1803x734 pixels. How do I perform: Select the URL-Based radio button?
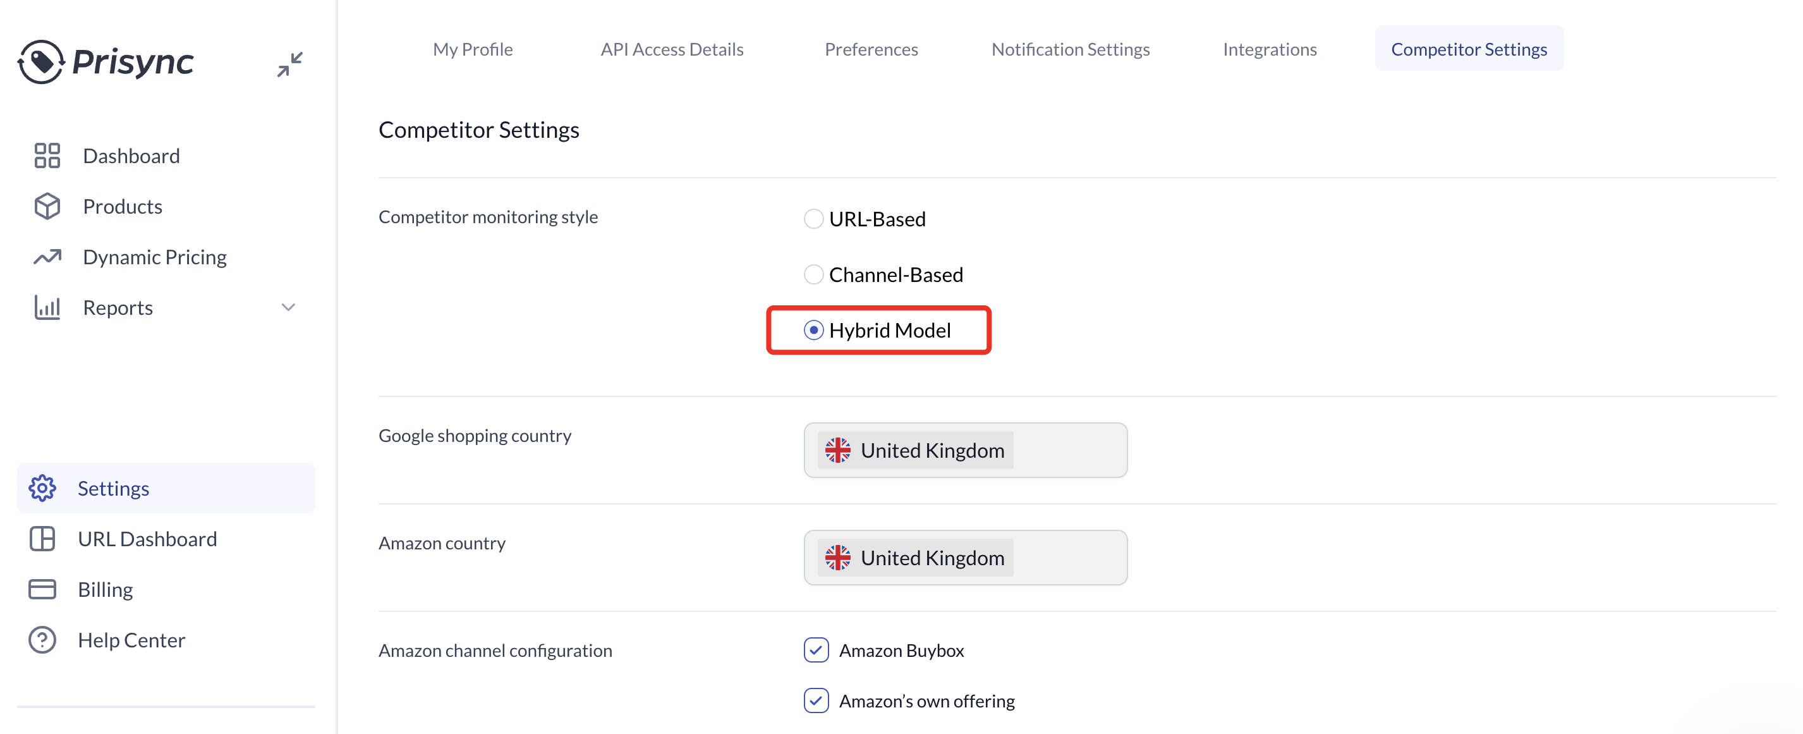[813, 219]
